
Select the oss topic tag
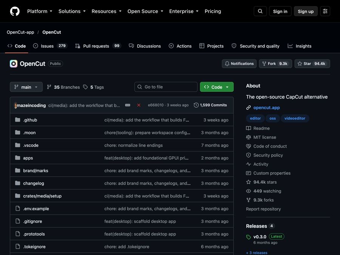[272, 118]
